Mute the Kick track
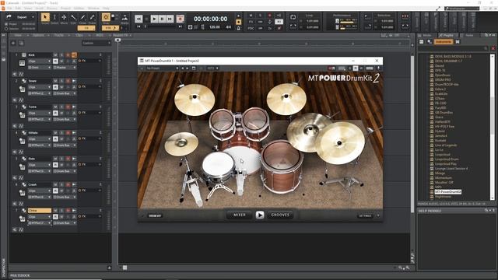Image resolution: width=498 pixels, height=280 pixels. 55,55
